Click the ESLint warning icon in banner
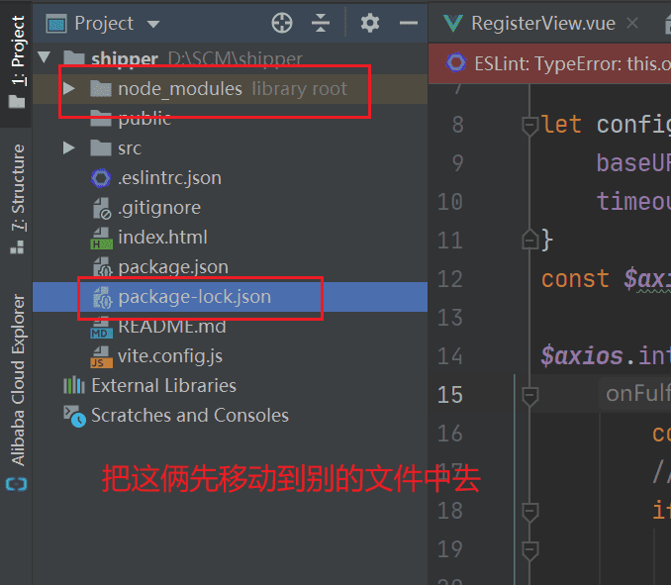This screenshot has width=671, height=585. tap(456, 63)
